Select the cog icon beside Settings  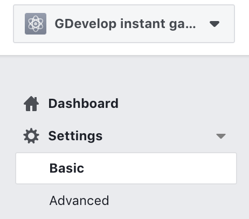click(31, 136)
